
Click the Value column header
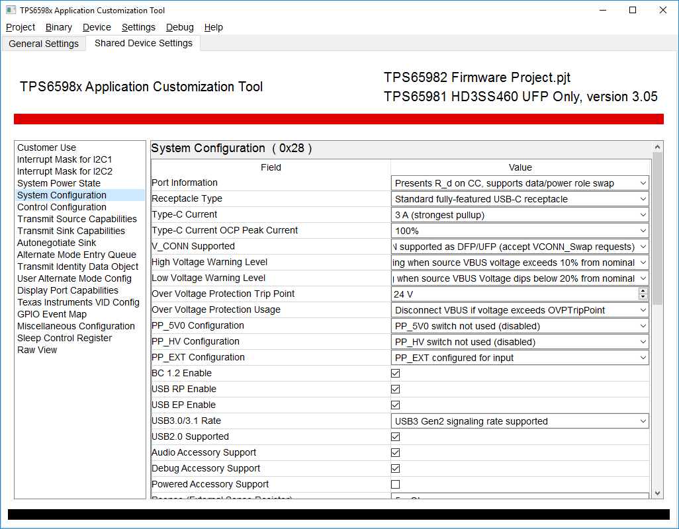(x=520, y=167)
